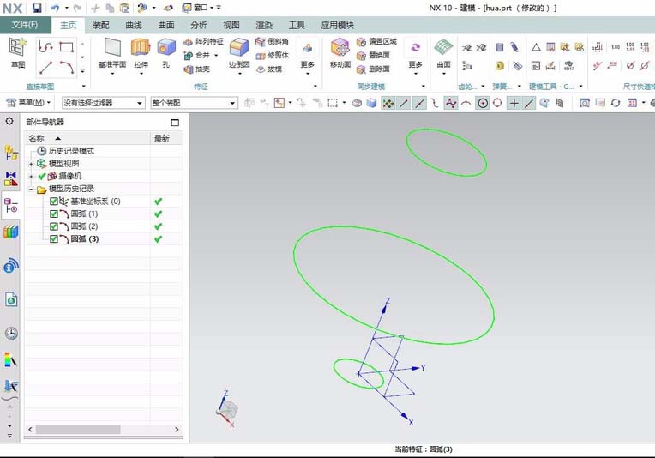This screenshot has width=655, height=458.
Task: Open the 没有选择过滤器 dropdown
Action: tap(103, 103)
